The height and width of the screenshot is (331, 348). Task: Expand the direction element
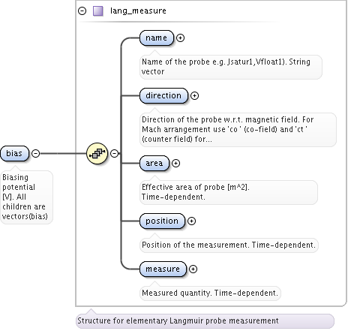click(x=194, y=95)
